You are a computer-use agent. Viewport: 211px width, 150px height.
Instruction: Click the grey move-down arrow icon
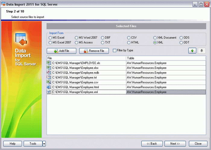(202, 51)
